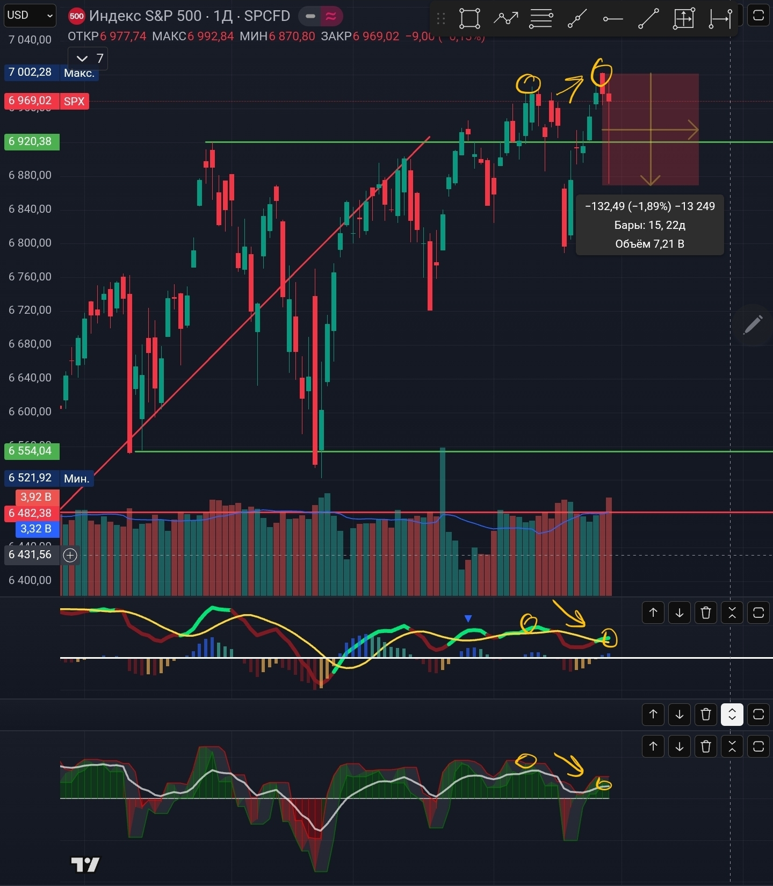
Task: Toggle the grey minus pill switch
Action: pos(310,16)
